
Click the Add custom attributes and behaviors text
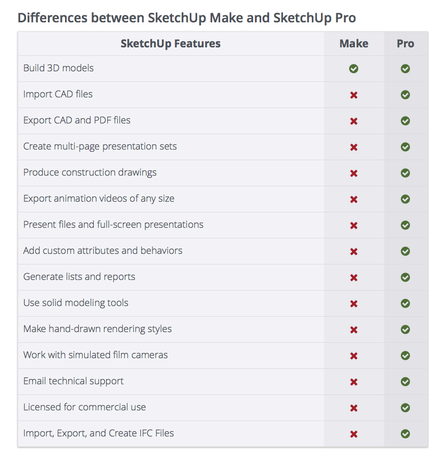pyautogui.click(x=103, y=251)
